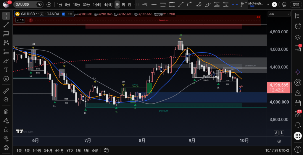Open the screener radar icon
The width and height of the screenshot is (303, 155).
coord(298,82)
